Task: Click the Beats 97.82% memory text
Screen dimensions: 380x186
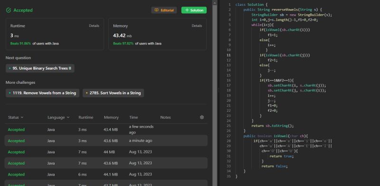Action: [x=123, y=44]
